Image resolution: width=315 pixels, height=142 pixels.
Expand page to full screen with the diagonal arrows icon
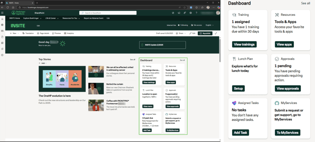tap(216, 33)
